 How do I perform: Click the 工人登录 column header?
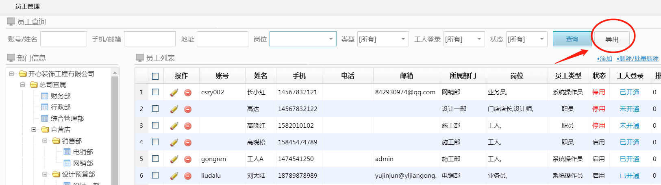pyautogui.click(x=630, y=76)
